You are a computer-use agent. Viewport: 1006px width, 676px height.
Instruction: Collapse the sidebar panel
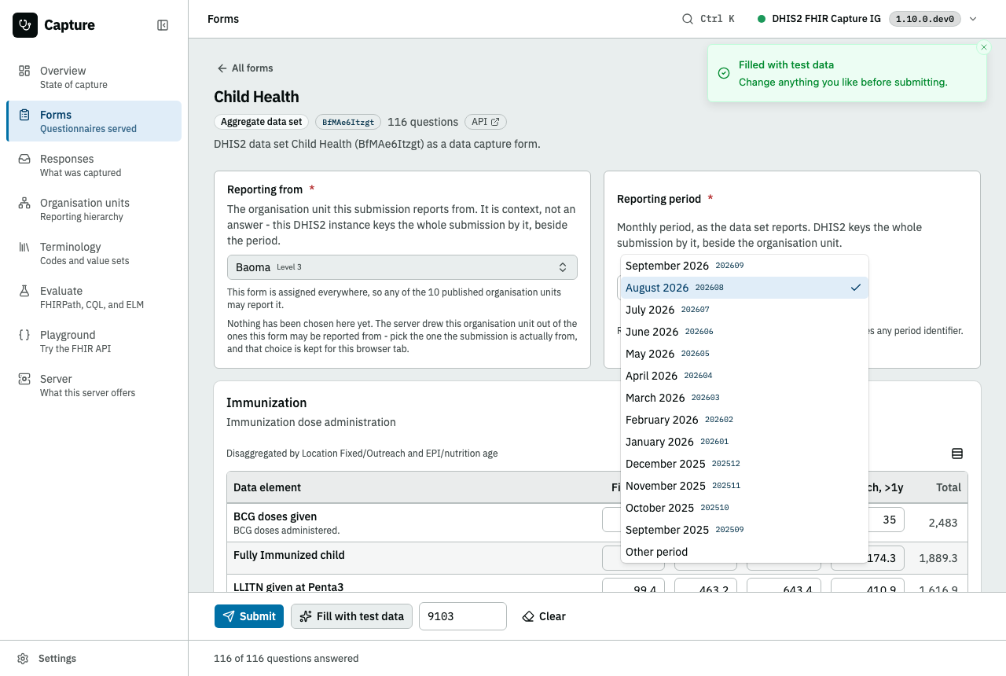(x=163, y=25)
